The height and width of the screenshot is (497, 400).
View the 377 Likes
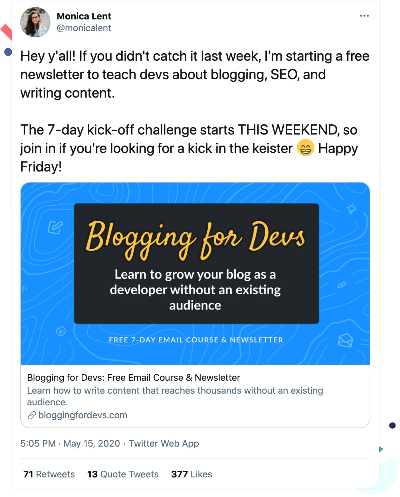(191, 474)
